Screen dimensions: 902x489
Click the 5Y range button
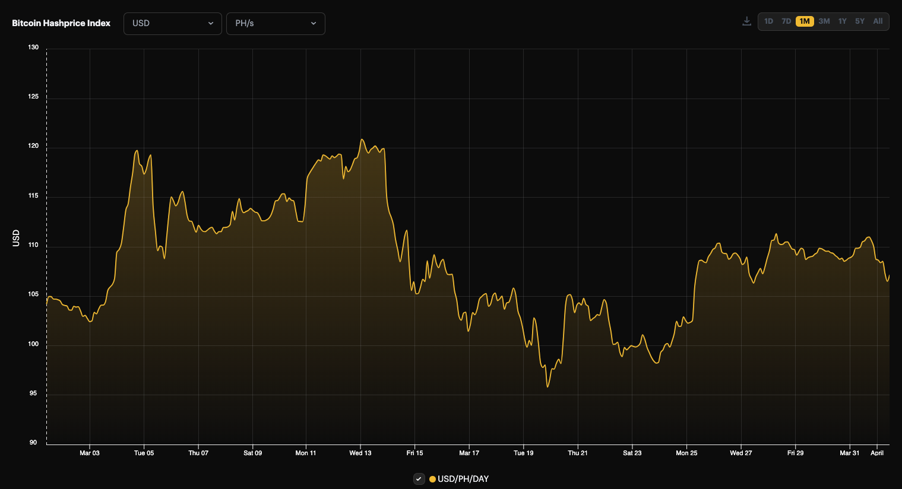[x=860, y=21]
